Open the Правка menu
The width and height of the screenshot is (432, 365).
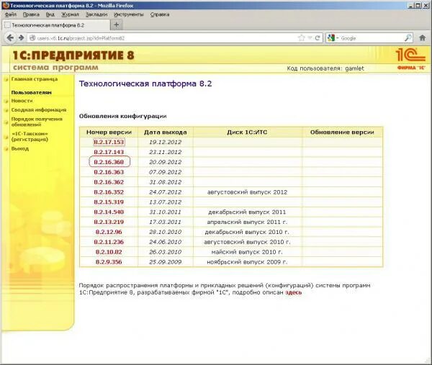click(x=31, y=14)
